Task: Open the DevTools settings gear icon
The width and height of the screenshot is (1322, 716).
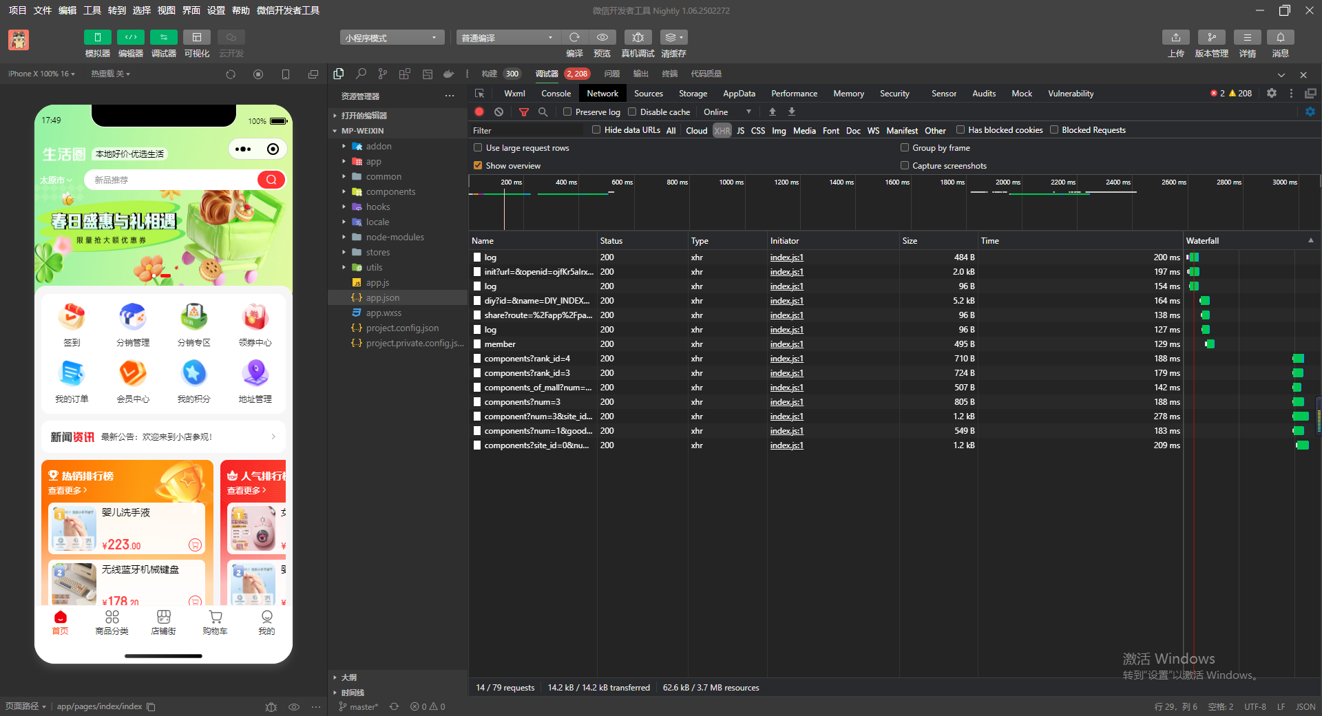Action: tap(1271, 93)
